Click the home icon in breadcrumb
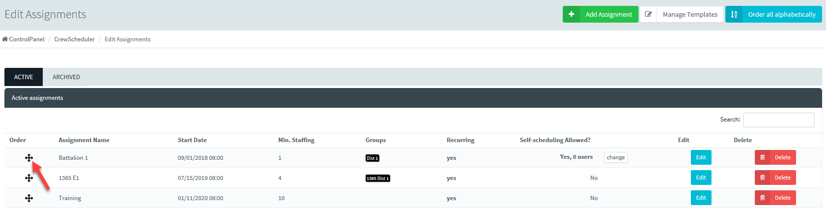The height and width of the screenshot is (208, 826). [x=5, y=39]
